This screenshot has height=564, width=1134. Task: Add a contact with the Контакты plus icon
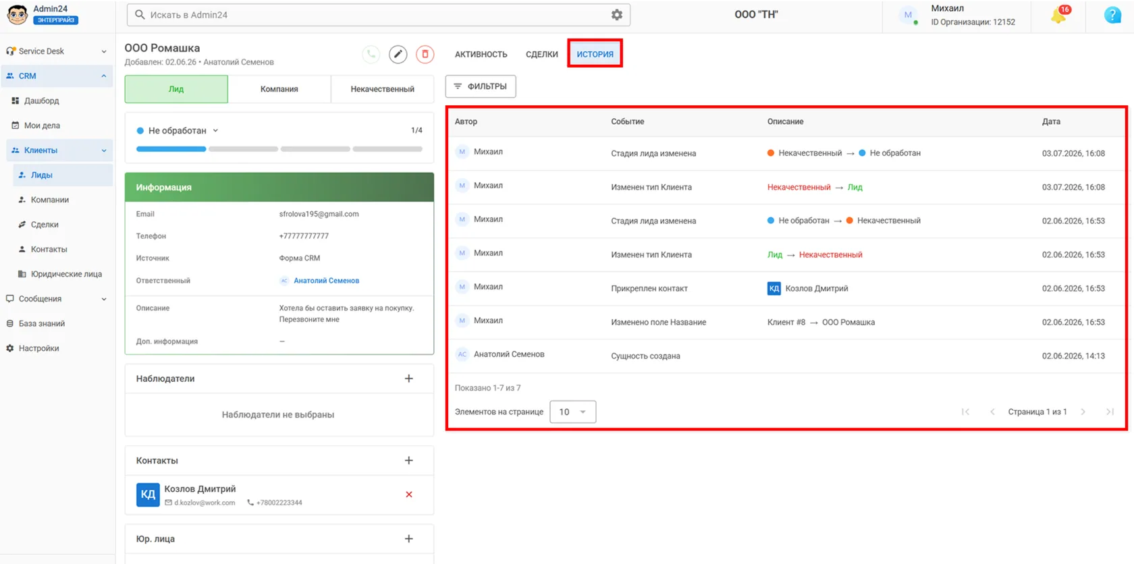click(409, 460)
